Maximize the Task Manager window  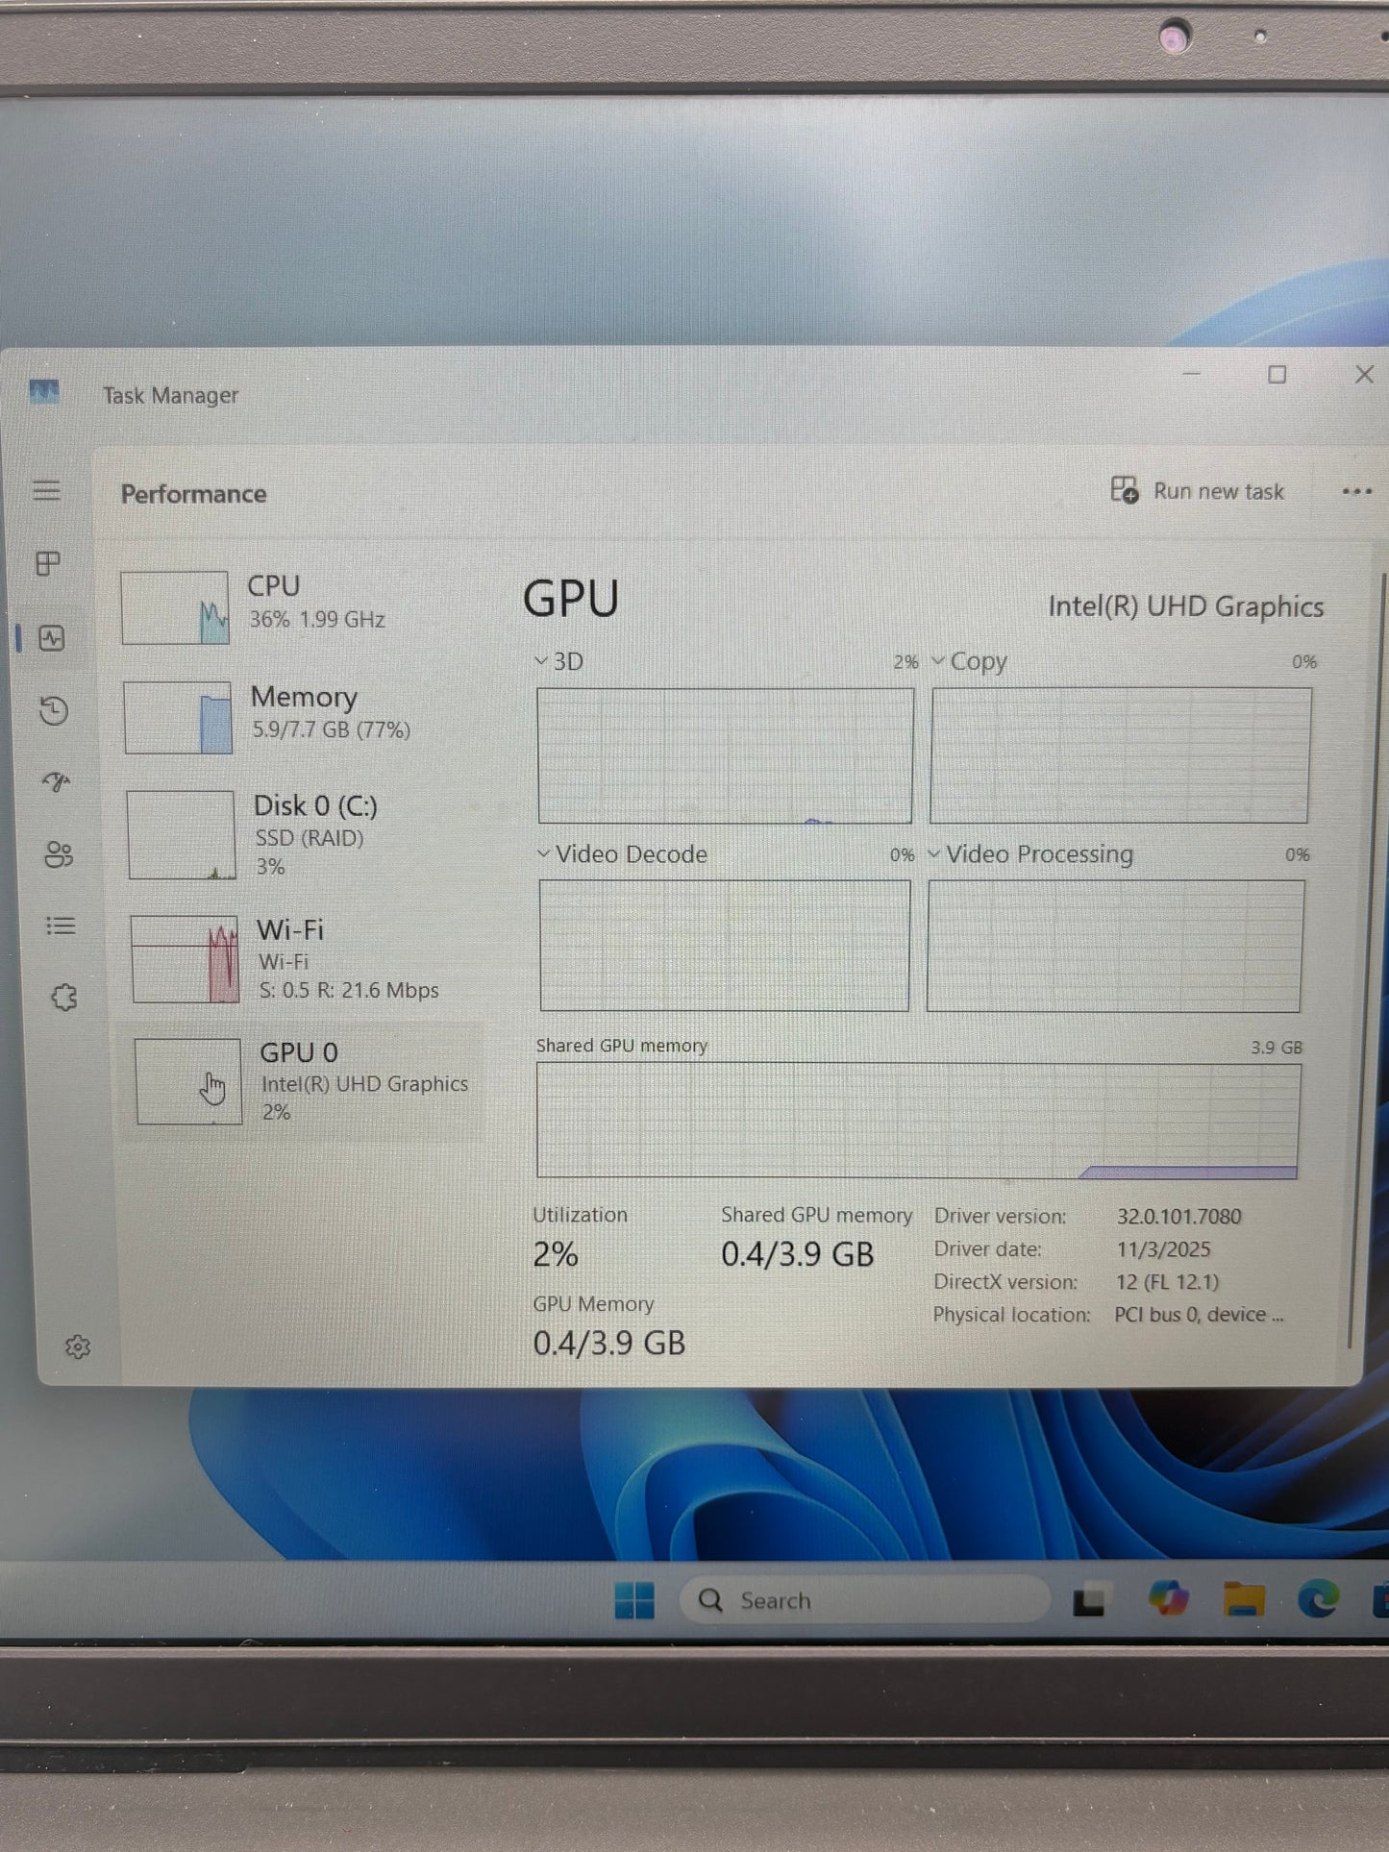pos(1277,374)
